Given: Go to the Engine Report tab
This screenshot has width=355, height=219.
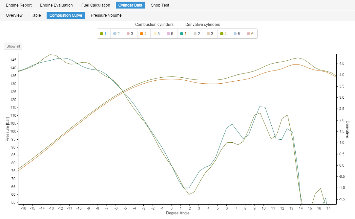Looking at the screenshot, I should click(x=19, y=5).
